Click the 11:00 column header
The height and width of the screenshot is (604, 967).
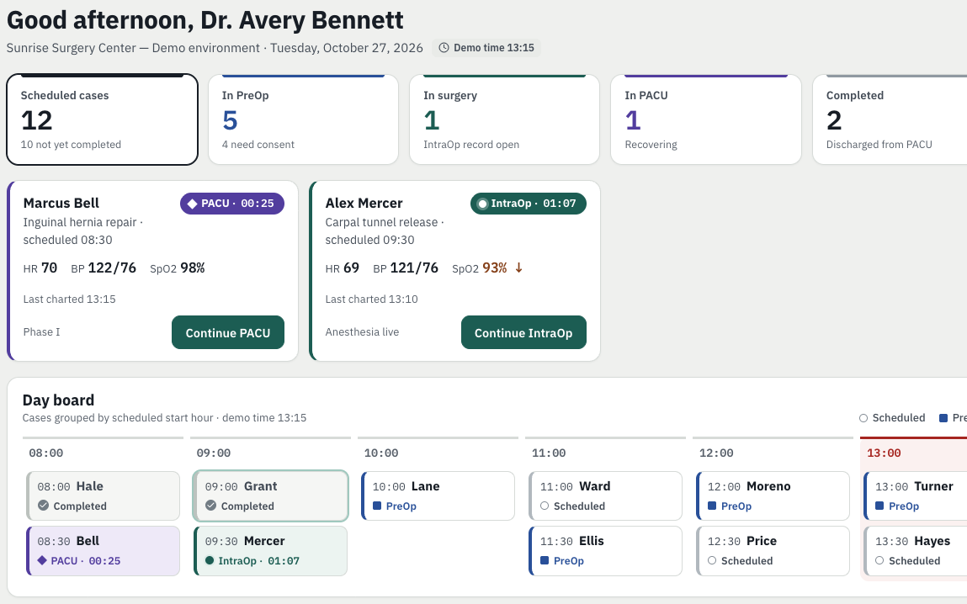(549, 453)
